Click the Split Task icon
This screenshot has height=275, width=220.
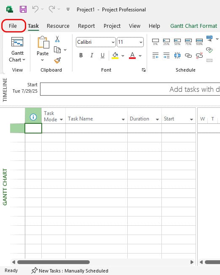[177, 56]
